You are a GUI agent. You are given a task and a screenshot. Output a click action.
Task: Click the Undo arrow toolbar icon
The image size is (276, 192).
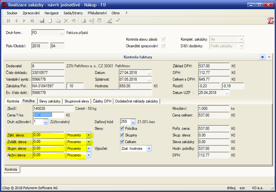pos(74,21)
